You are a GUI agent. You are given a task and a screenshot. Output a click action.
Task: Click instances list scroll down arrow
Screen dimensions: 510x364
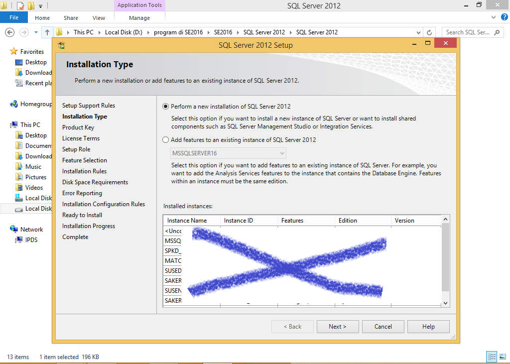click(446, 303)
